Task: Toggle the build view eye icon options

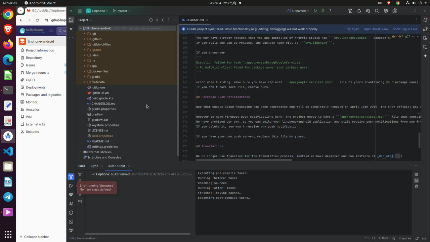Action: click(80, 201)
